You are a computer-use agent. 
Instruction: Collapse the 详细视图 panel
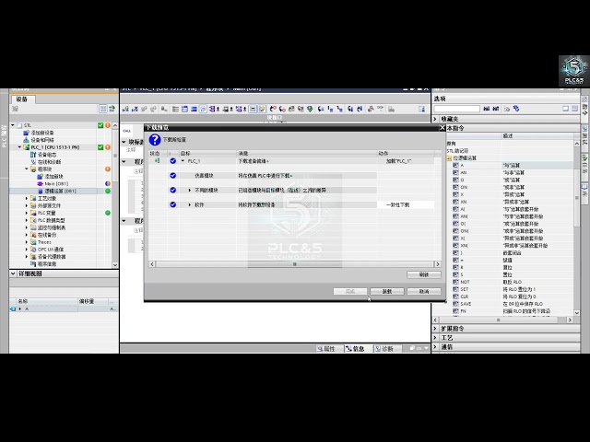(13, 273)
